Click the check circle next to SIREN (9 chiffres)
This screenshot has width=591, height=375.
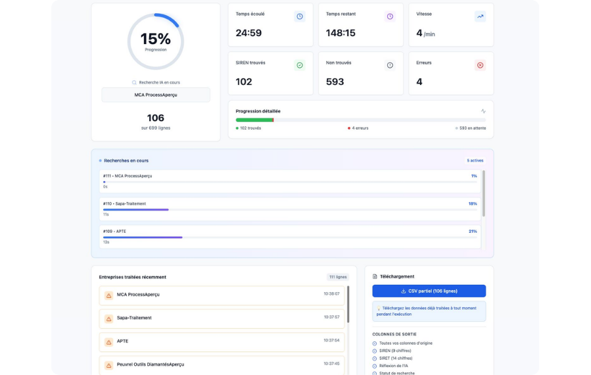375,351
